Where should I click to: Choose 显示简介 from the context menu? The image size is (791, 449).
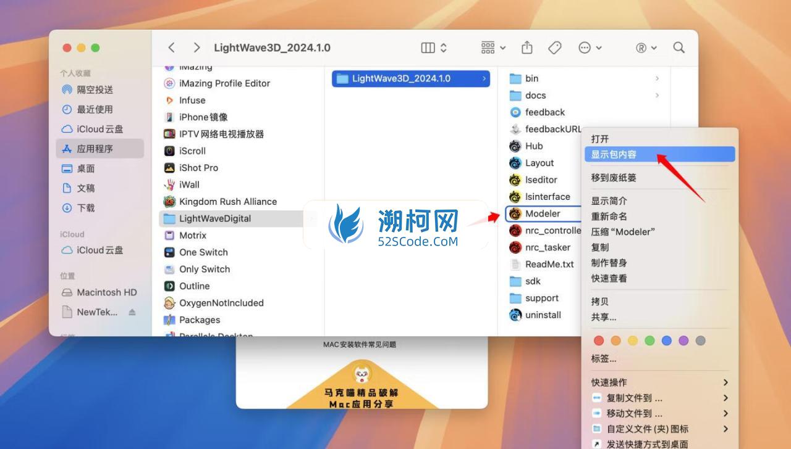click(659, 200)
